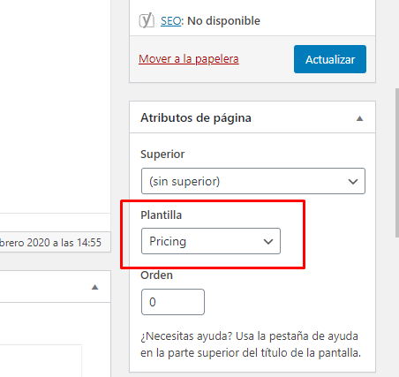This screenshot has width=399, height=377.
Task: Open the Superior parent dropdown
Action: pos(253,181)
